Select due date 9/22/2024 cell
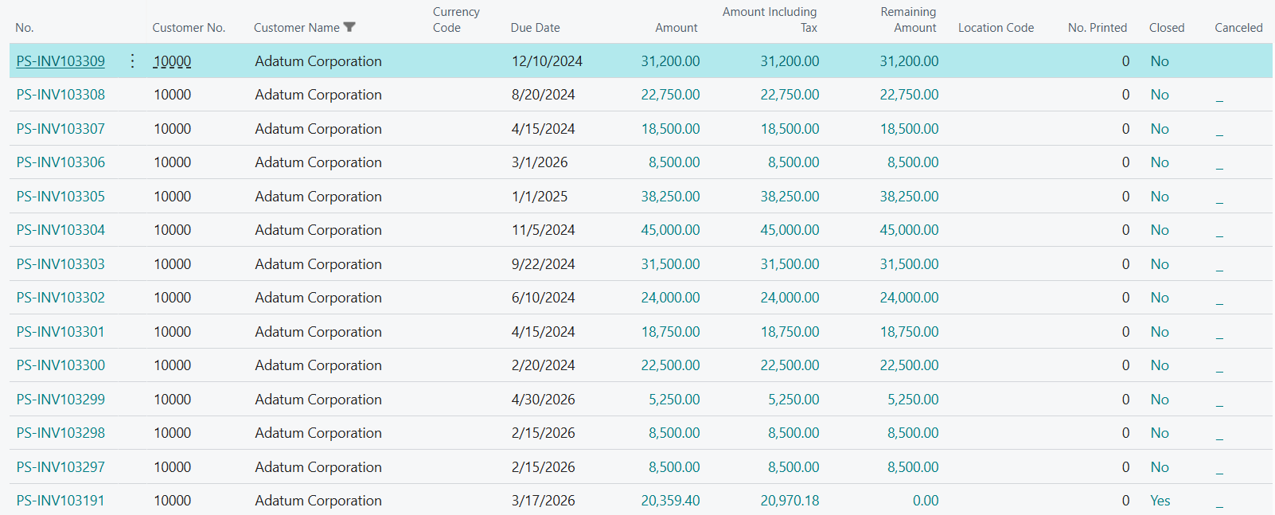 click(x=543, y=264)
